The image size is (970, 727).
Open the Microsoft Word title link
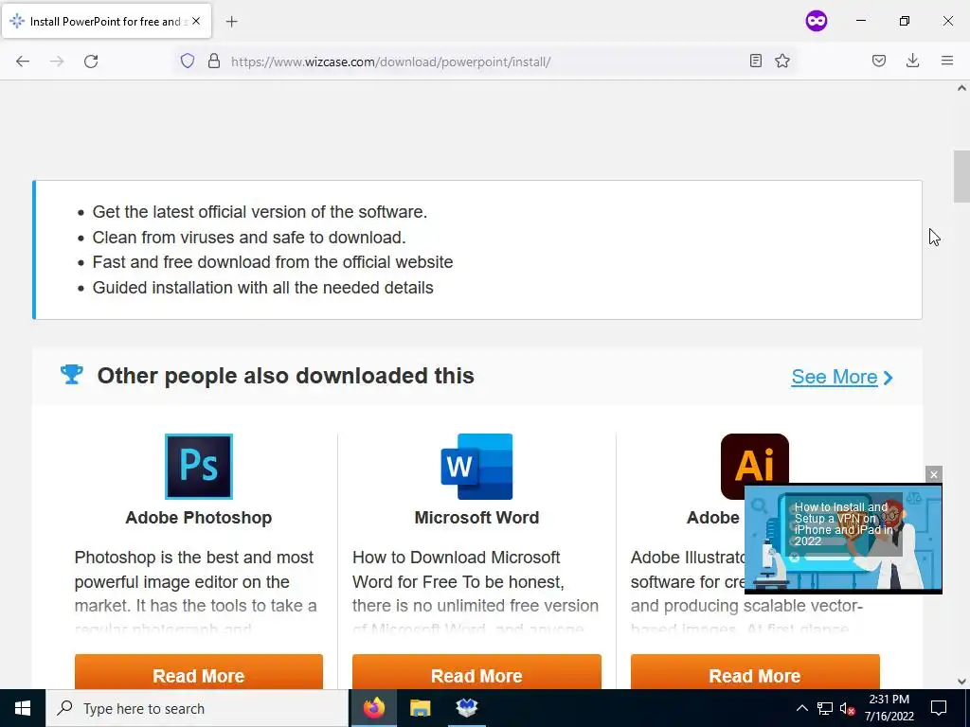click(476, 518)
